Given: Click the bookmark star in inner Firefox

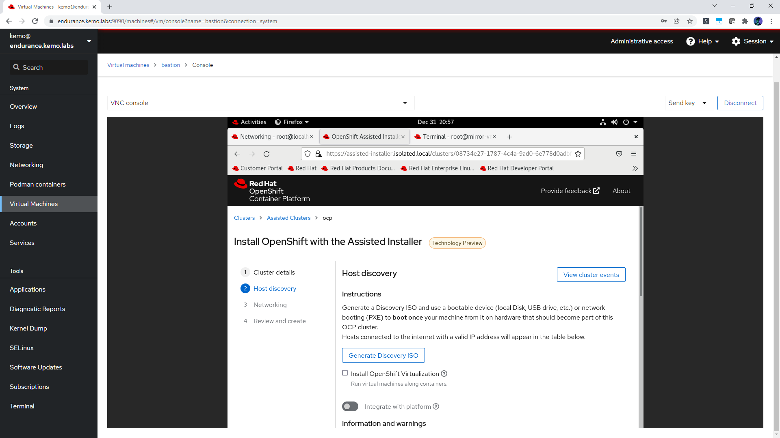Looking at the screenshot, I should tap(578, 154).
